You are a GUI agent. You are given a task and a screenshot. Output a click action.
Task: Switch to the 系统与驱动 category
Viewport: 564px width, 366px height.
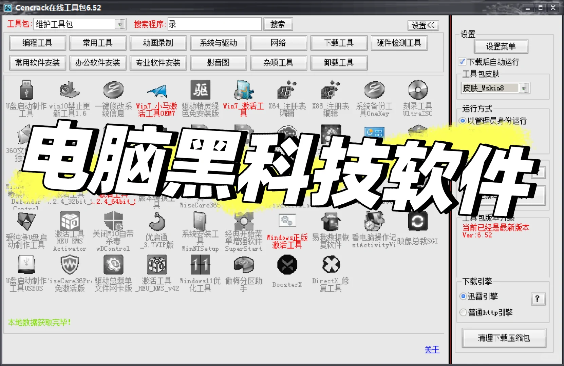pos(218,43)
